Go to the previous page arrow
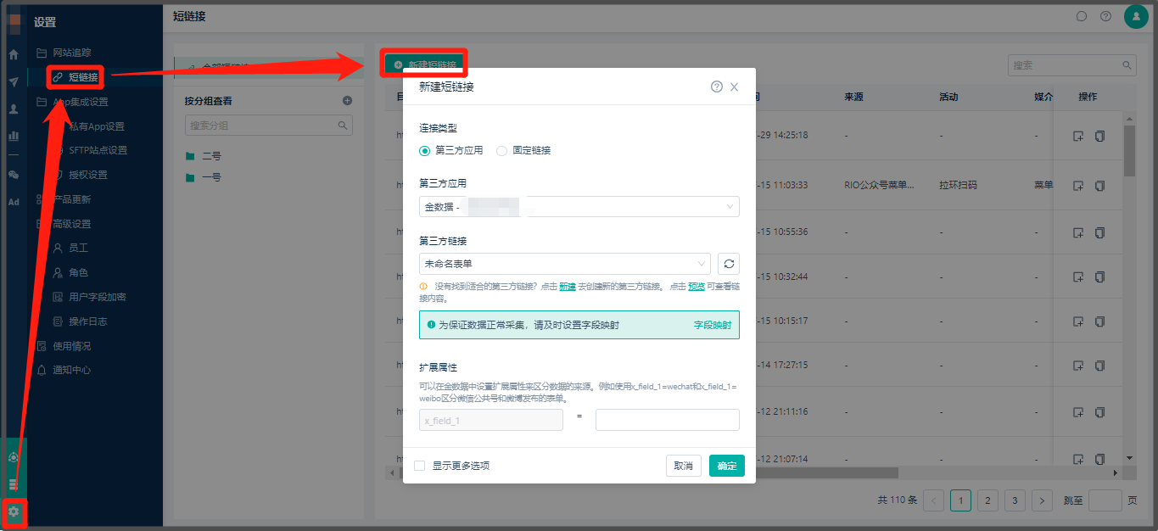This screenshot has width=1158, height=531. click(934, 500)
